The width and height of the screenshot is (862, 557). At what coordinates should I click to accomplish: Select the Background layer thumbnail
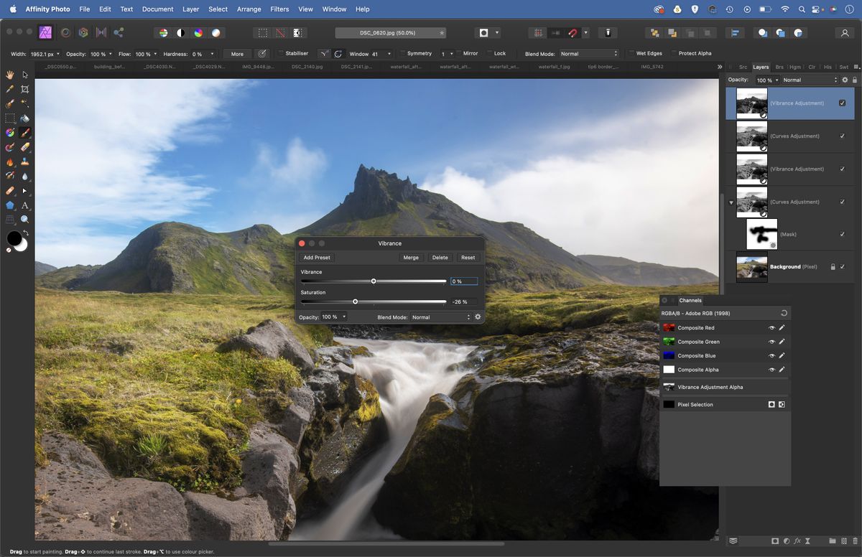752,266
